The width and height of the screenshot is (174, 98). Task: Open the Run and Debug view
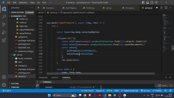pyautogui.click(x=4, y=32)
